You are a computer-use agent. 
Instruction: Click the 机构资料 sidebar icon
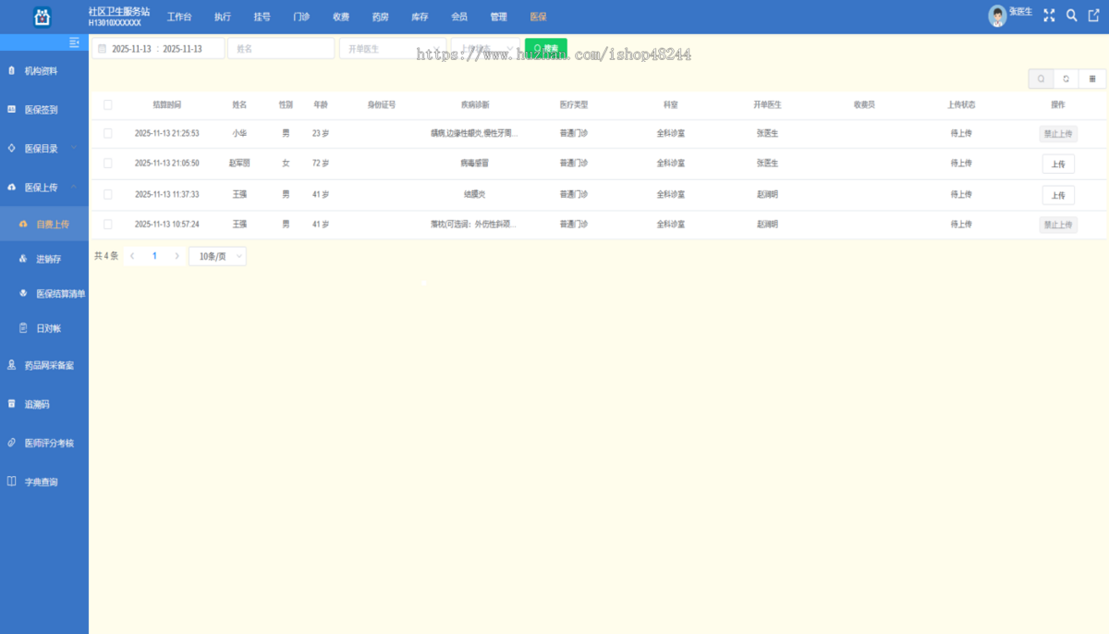pos(11,70)
